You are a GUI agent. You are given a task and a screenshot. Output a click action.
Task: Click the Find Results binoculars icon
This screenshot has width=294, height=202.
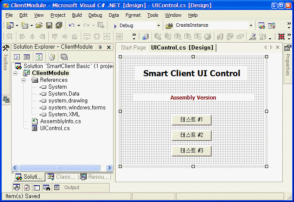(x=47, y=187)
